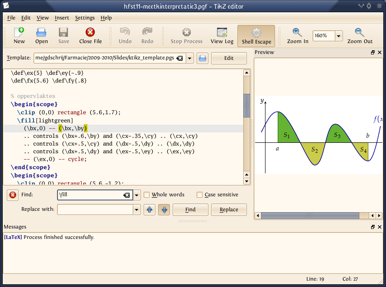The height and width of the screenshot is (287, 386).
Task: Click the New document icon
Action: [19, 36]
